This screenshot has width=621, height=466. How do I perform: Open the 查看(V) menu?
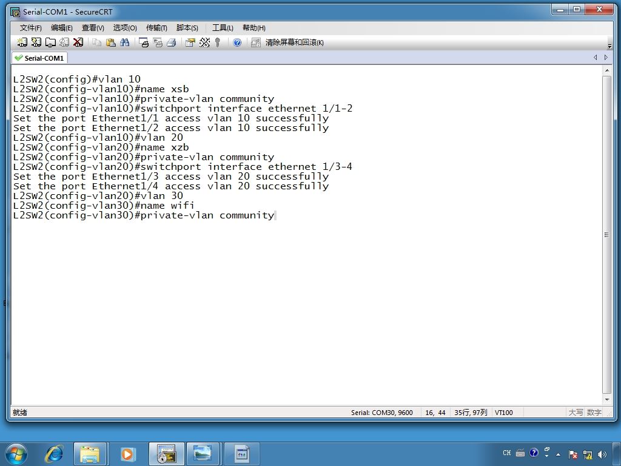click(93, 28)
